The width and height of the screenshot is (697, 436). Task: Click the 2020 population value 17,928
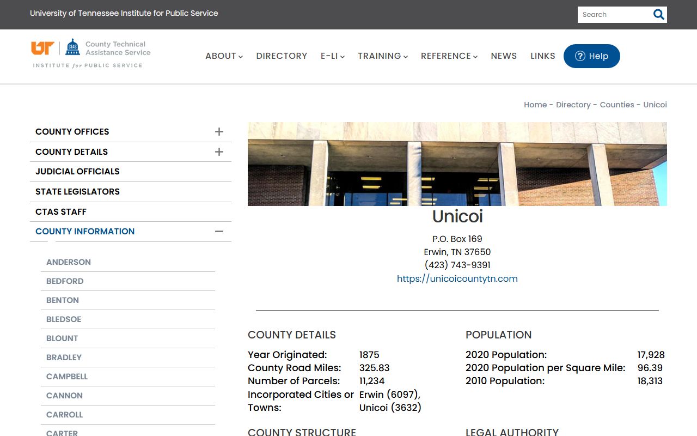[651, 355]
